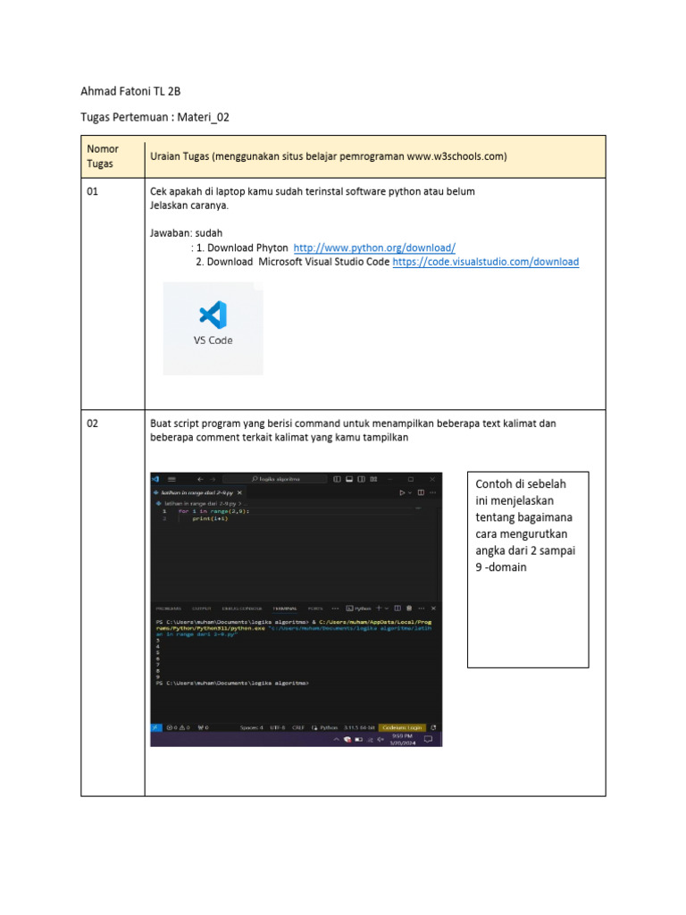Click the network tray icon
The image size is (686, 915).
[x=370, y=739]
